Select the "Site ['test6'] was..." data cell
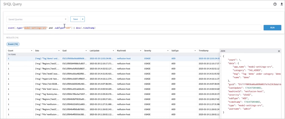The image size is (285, 119). (x=47, y=74)
